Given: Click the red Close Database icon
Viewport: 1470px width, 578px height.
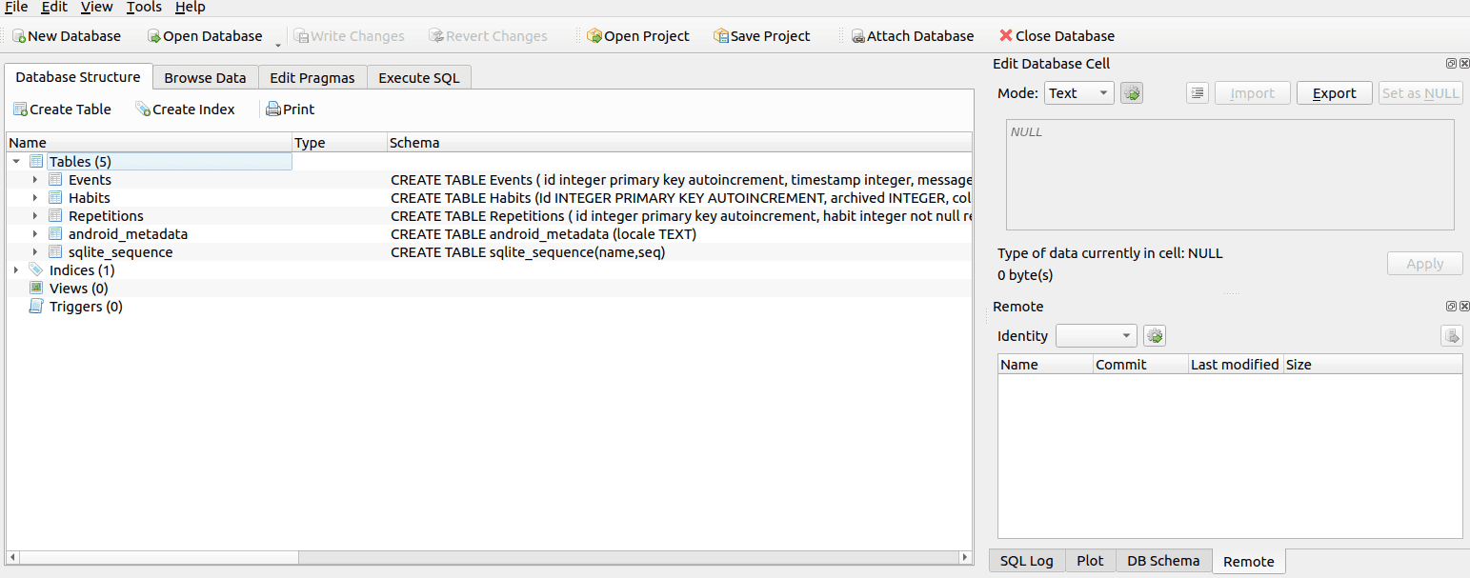Looking at the screenshot, I should (1006, 36).
